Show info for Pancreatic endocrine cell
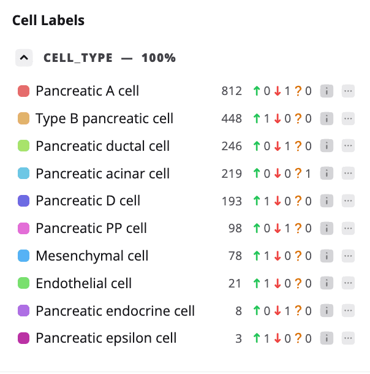Viewport: 370px width, 374px height. [327, 311]
